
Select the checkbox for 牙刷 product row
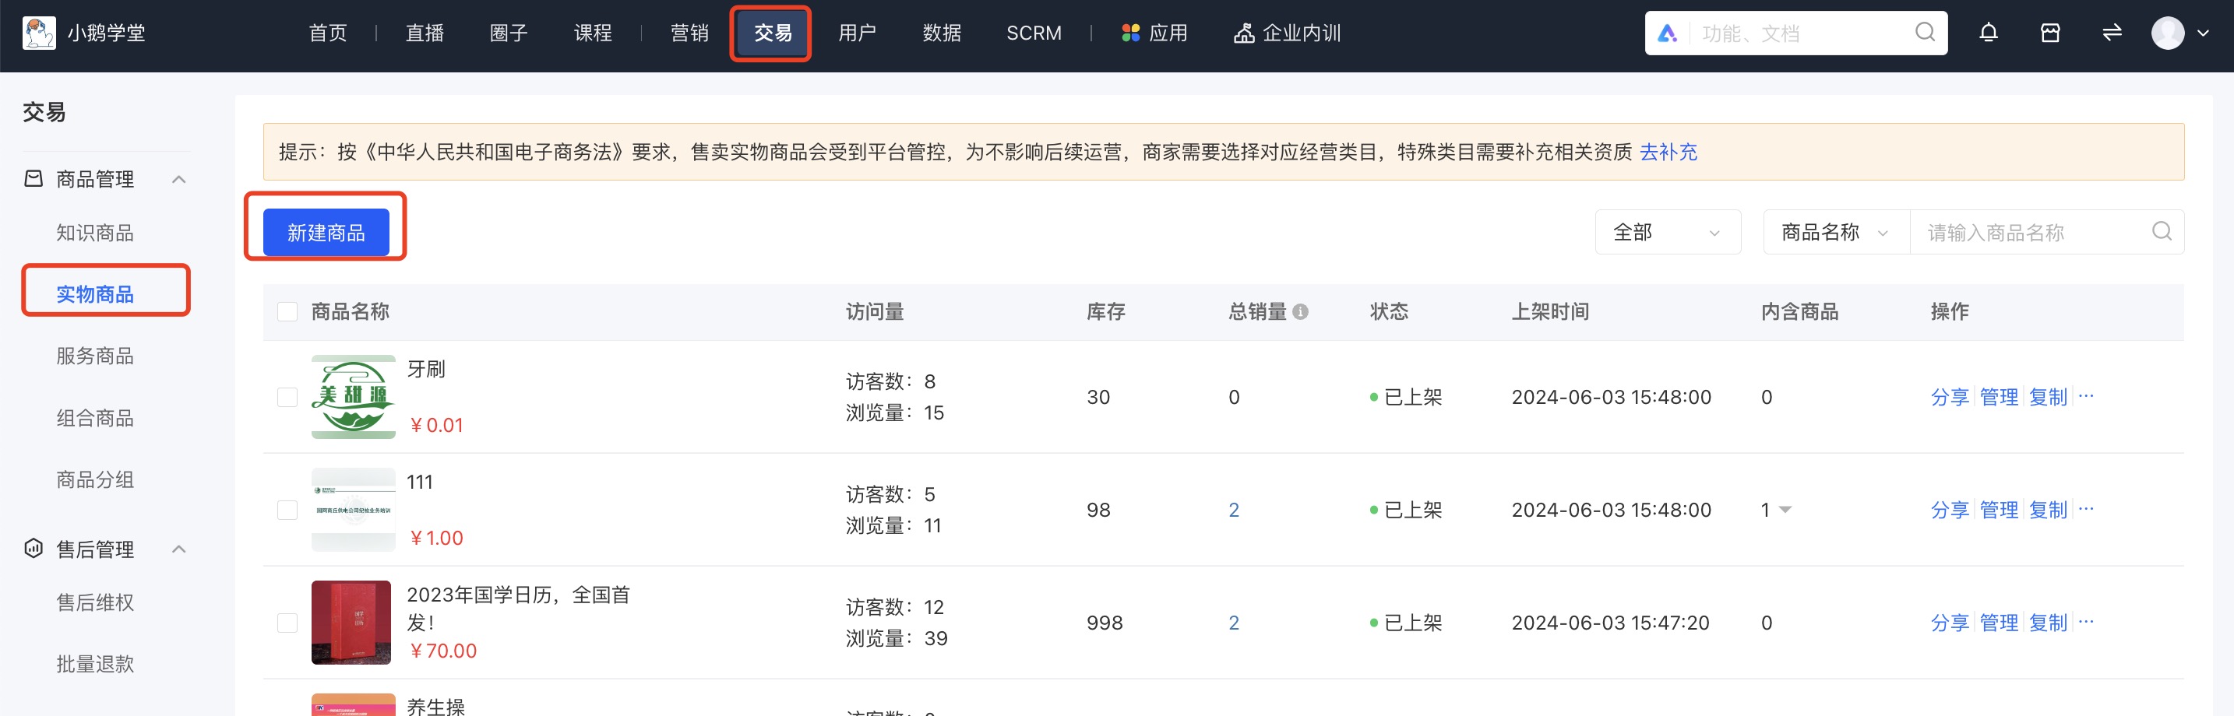coord(287,397)
